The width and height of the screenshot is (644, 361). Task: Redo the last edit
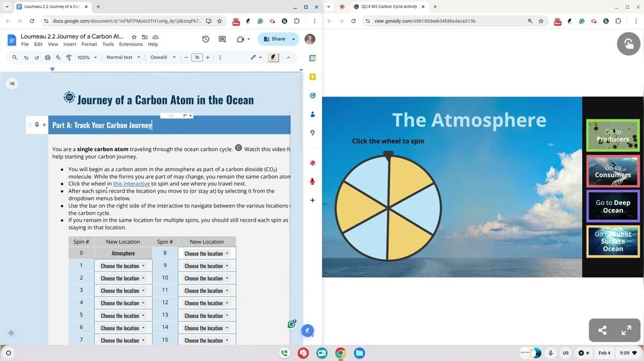point(36,57)
